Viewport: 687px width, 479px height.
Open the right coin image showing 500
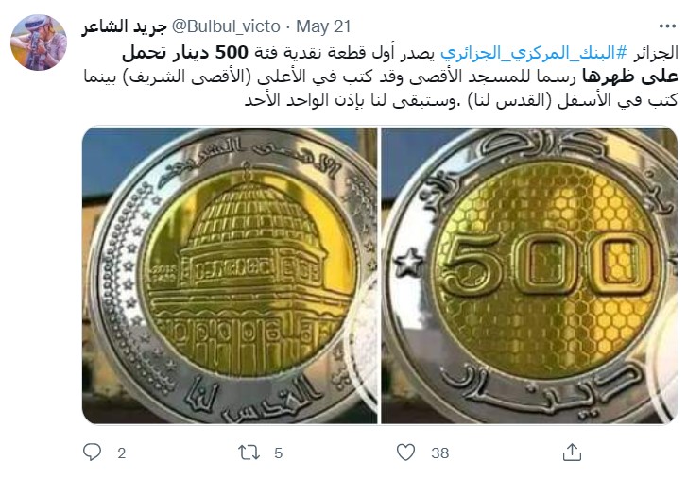pos(529,276)
